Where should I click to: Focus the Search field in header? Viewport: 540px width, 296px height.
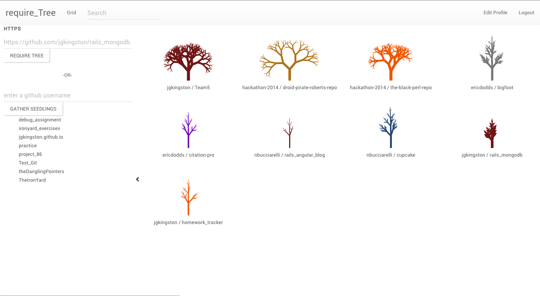124,13
